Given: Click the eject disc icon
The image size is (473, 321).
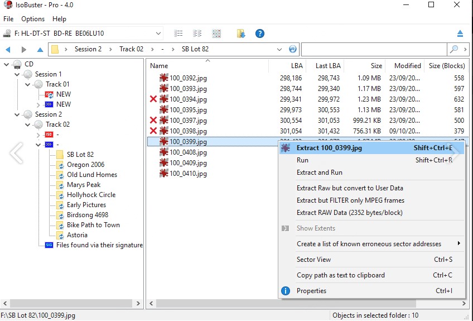Looking at the screenshot, I should coord(460,33).
